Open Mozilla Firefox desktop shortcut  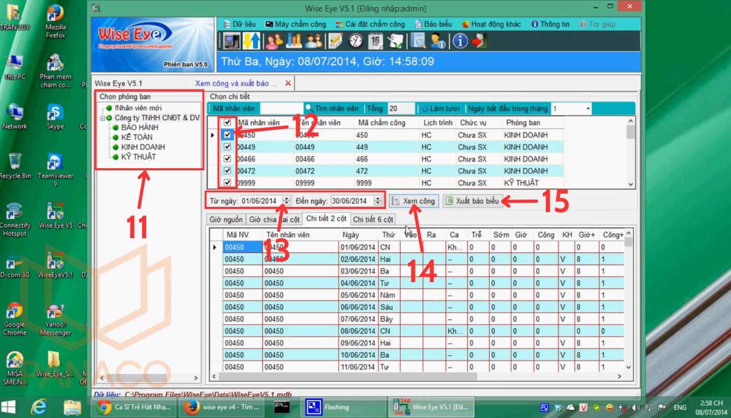(55, 21)
